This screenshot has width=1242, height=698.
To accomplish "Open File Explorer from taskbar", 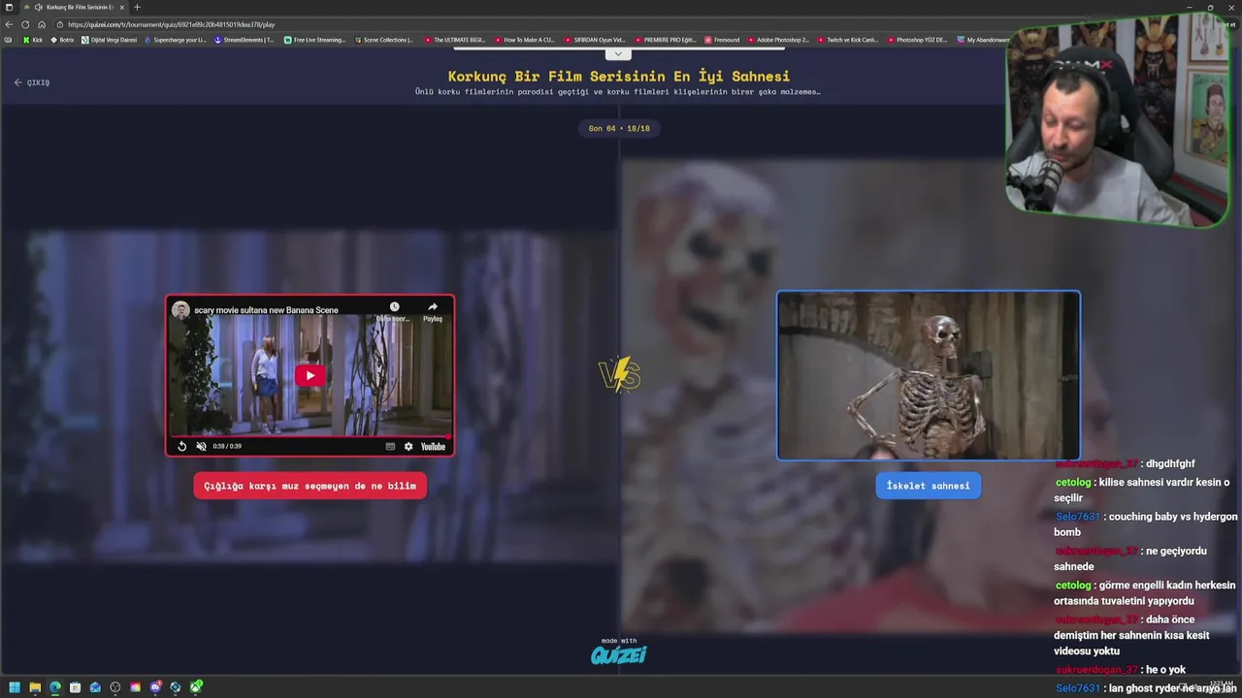I will [x=34, y=687].
